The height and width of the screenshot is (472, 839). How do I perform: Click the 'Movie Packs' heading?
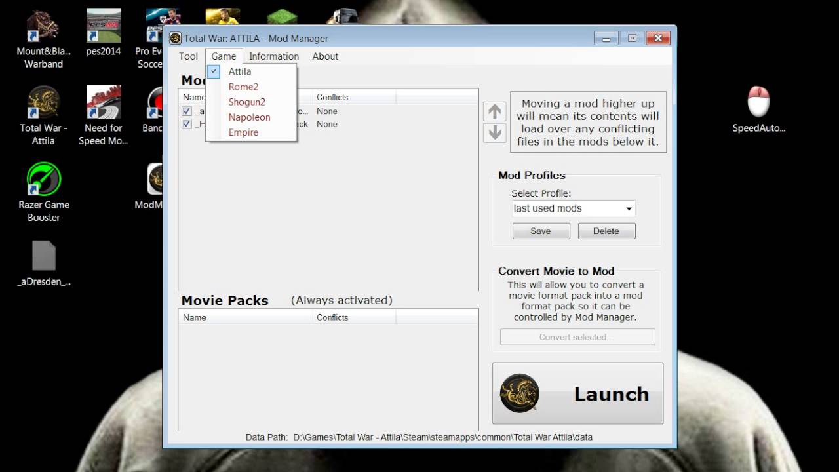225,300
